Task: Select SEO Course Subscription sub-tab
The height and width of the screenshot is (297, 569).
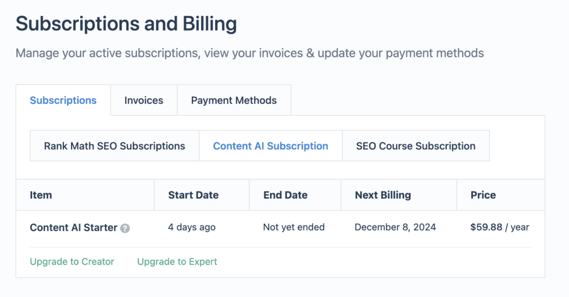Action: (x=416, y=146)
